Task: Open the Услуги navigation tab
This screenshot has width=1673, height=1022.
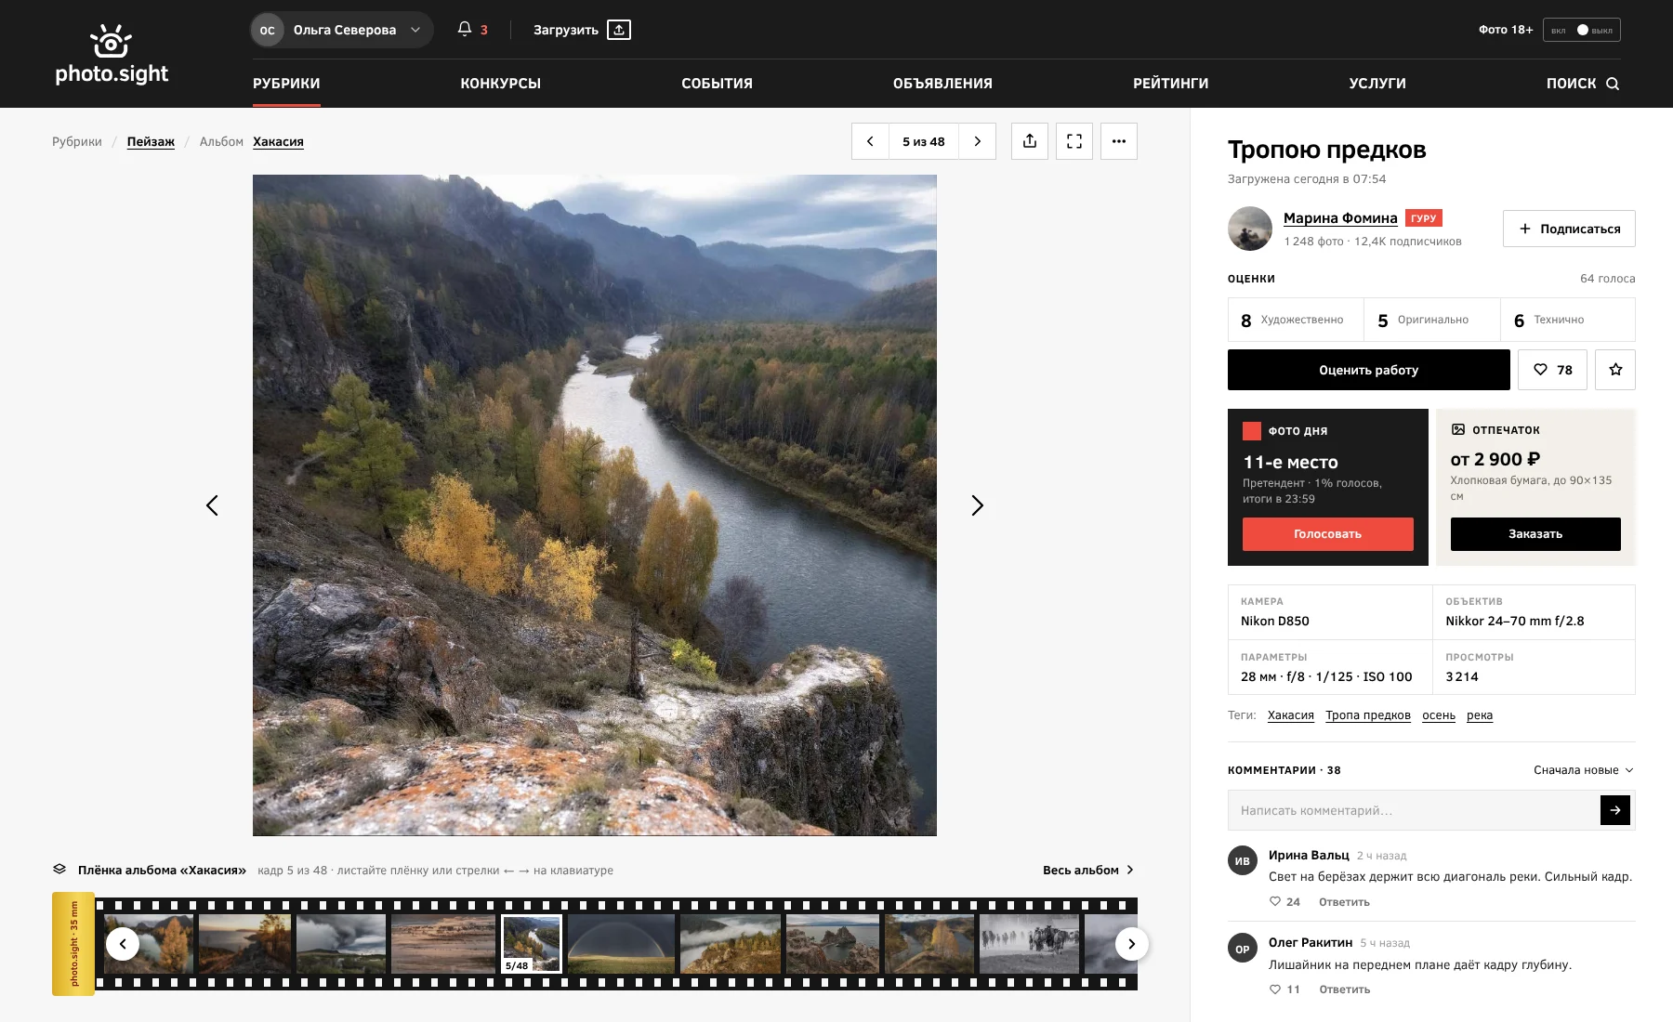Action: pyautogui.click(x=1377, y=84)
